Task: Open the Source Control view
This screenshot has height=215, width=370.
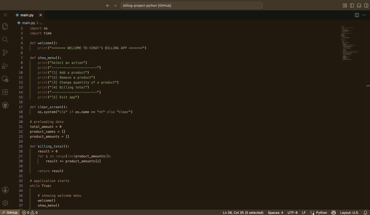Action: [x=5, y=53]
